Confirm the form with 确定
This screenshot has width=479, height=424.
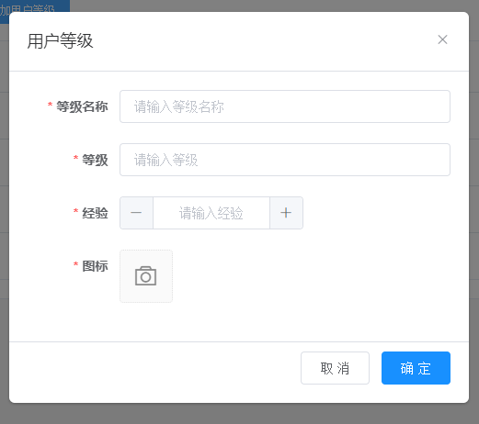[x=416, y=368]
